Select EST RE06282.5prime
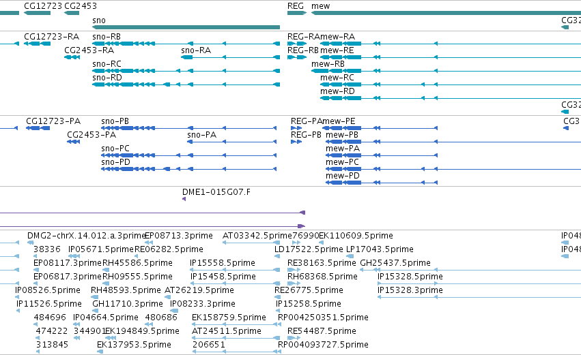The image size is (581, 355). (137, 256)
